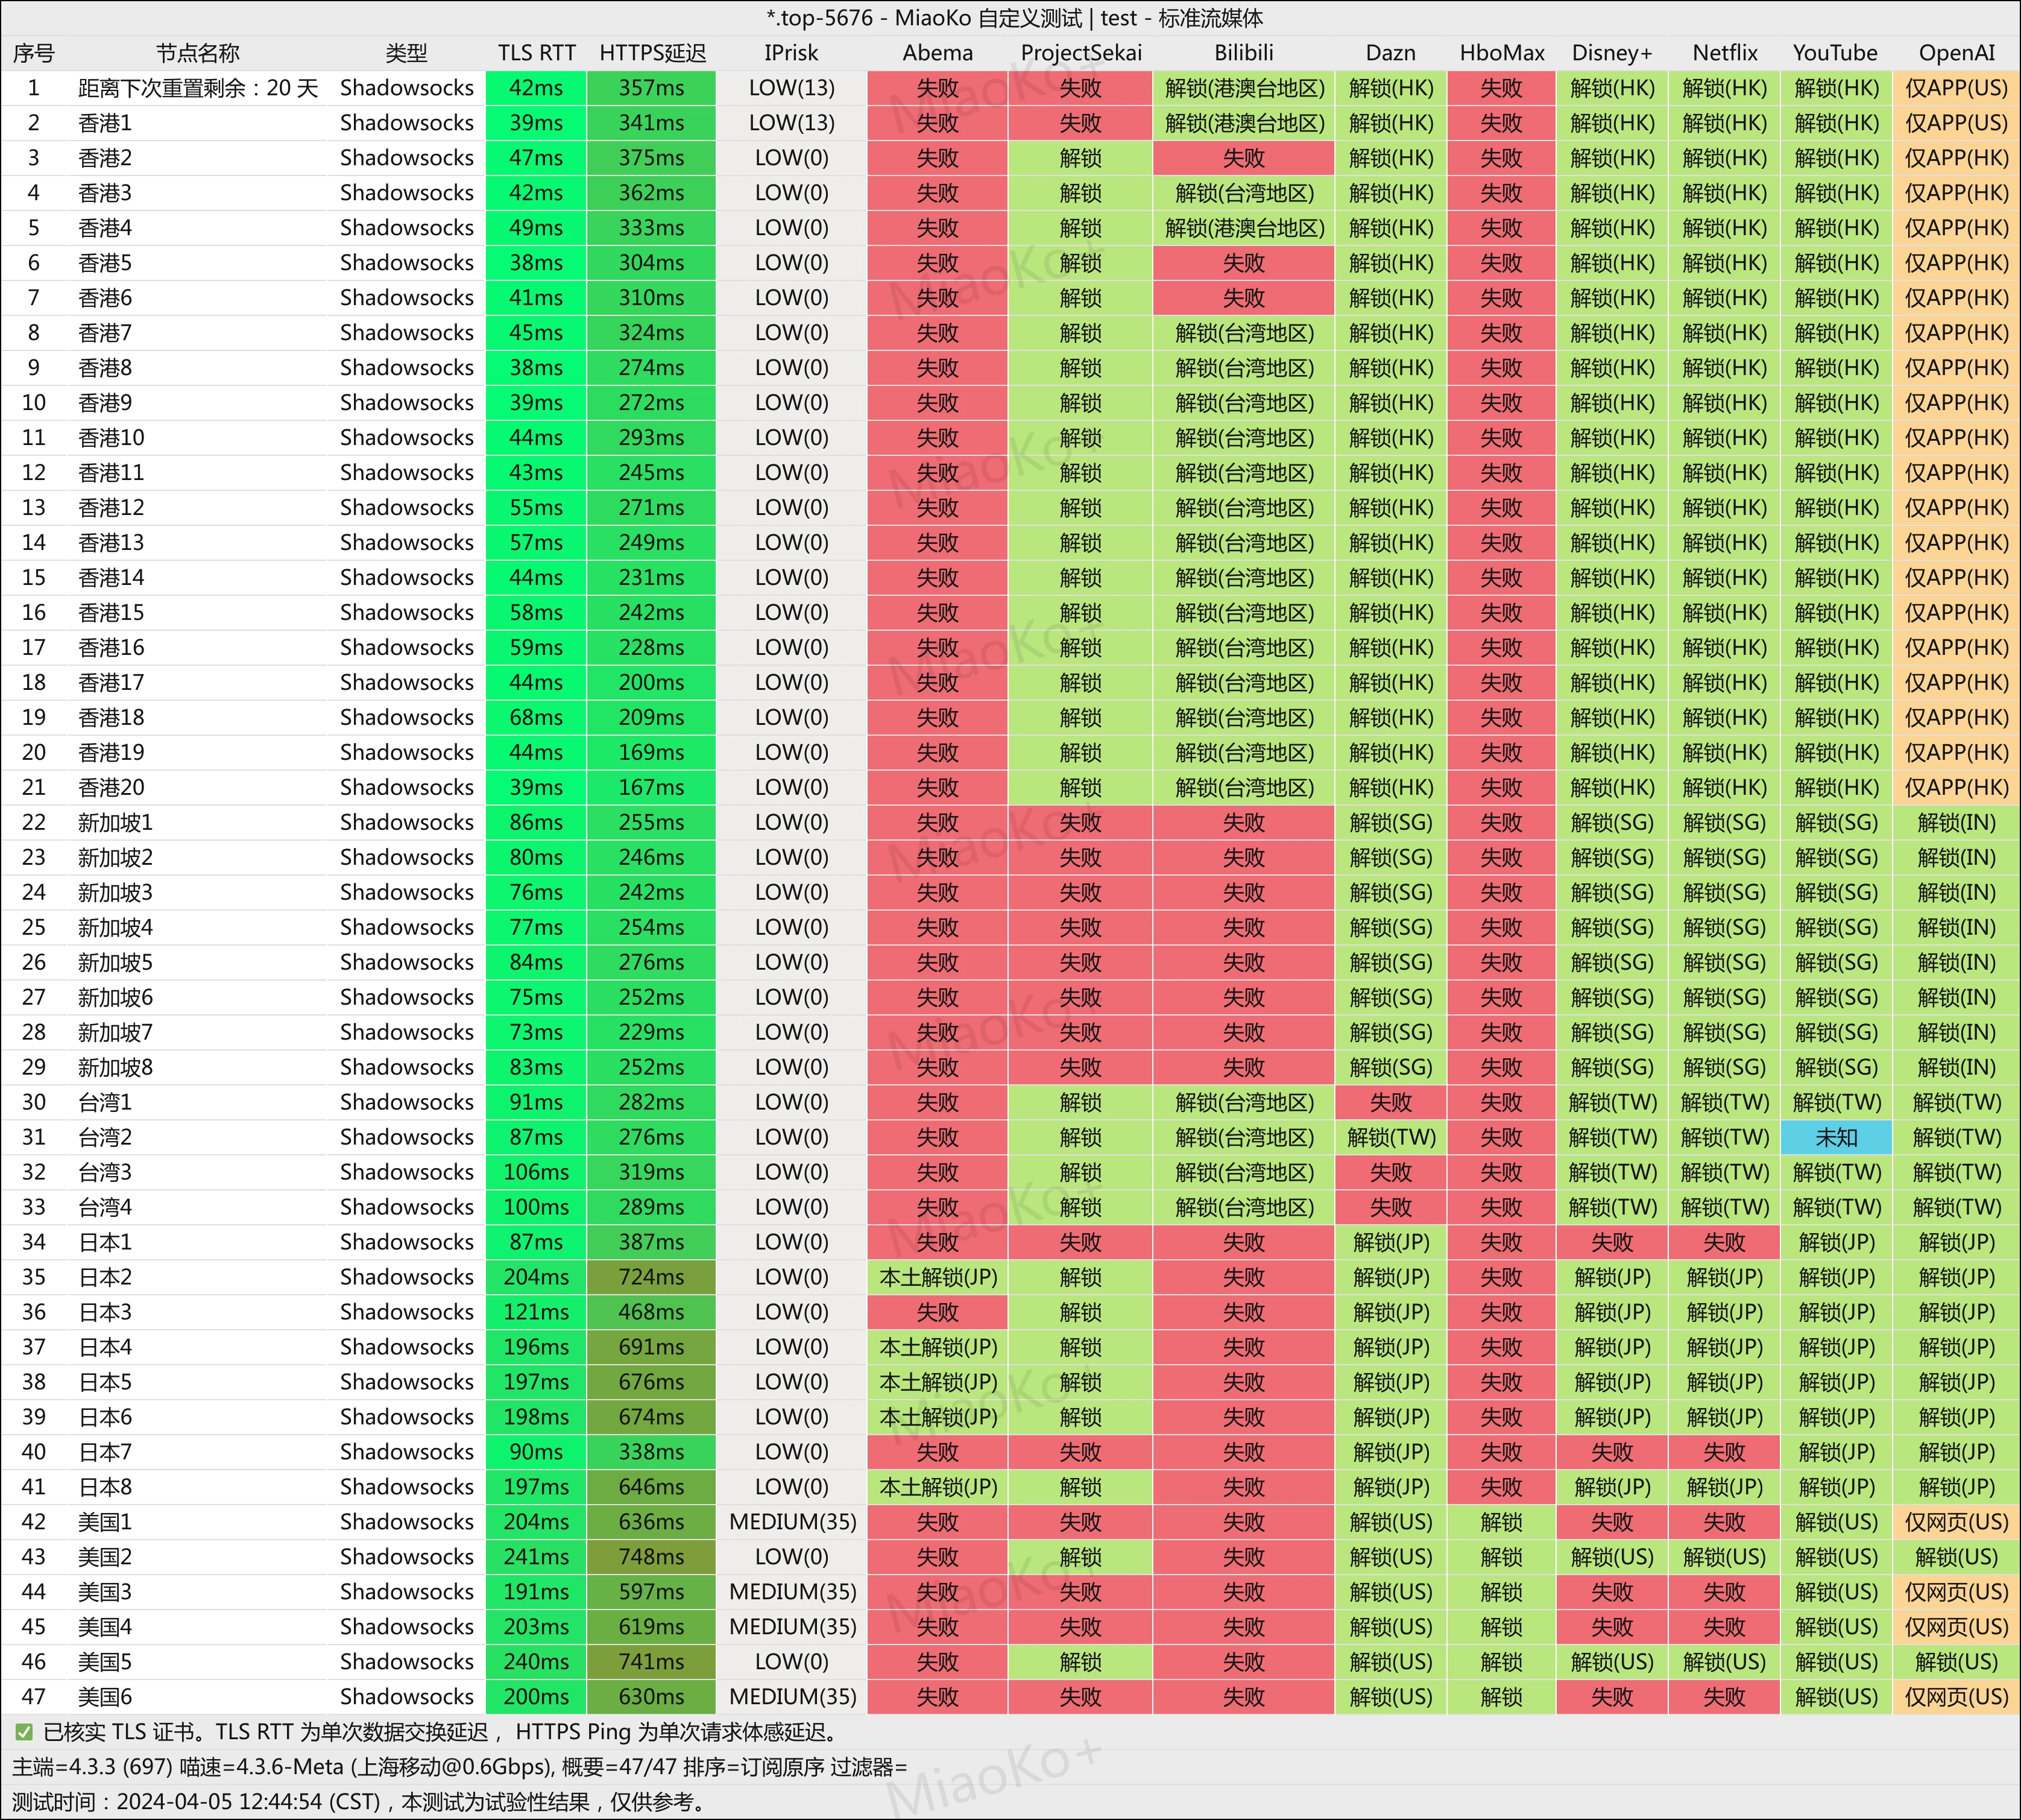Image resolution: width=2021 pixels, height=1820 pixels.
Task: Click the blue 未知 YouTube cell
Action: coord(1836,1137)
